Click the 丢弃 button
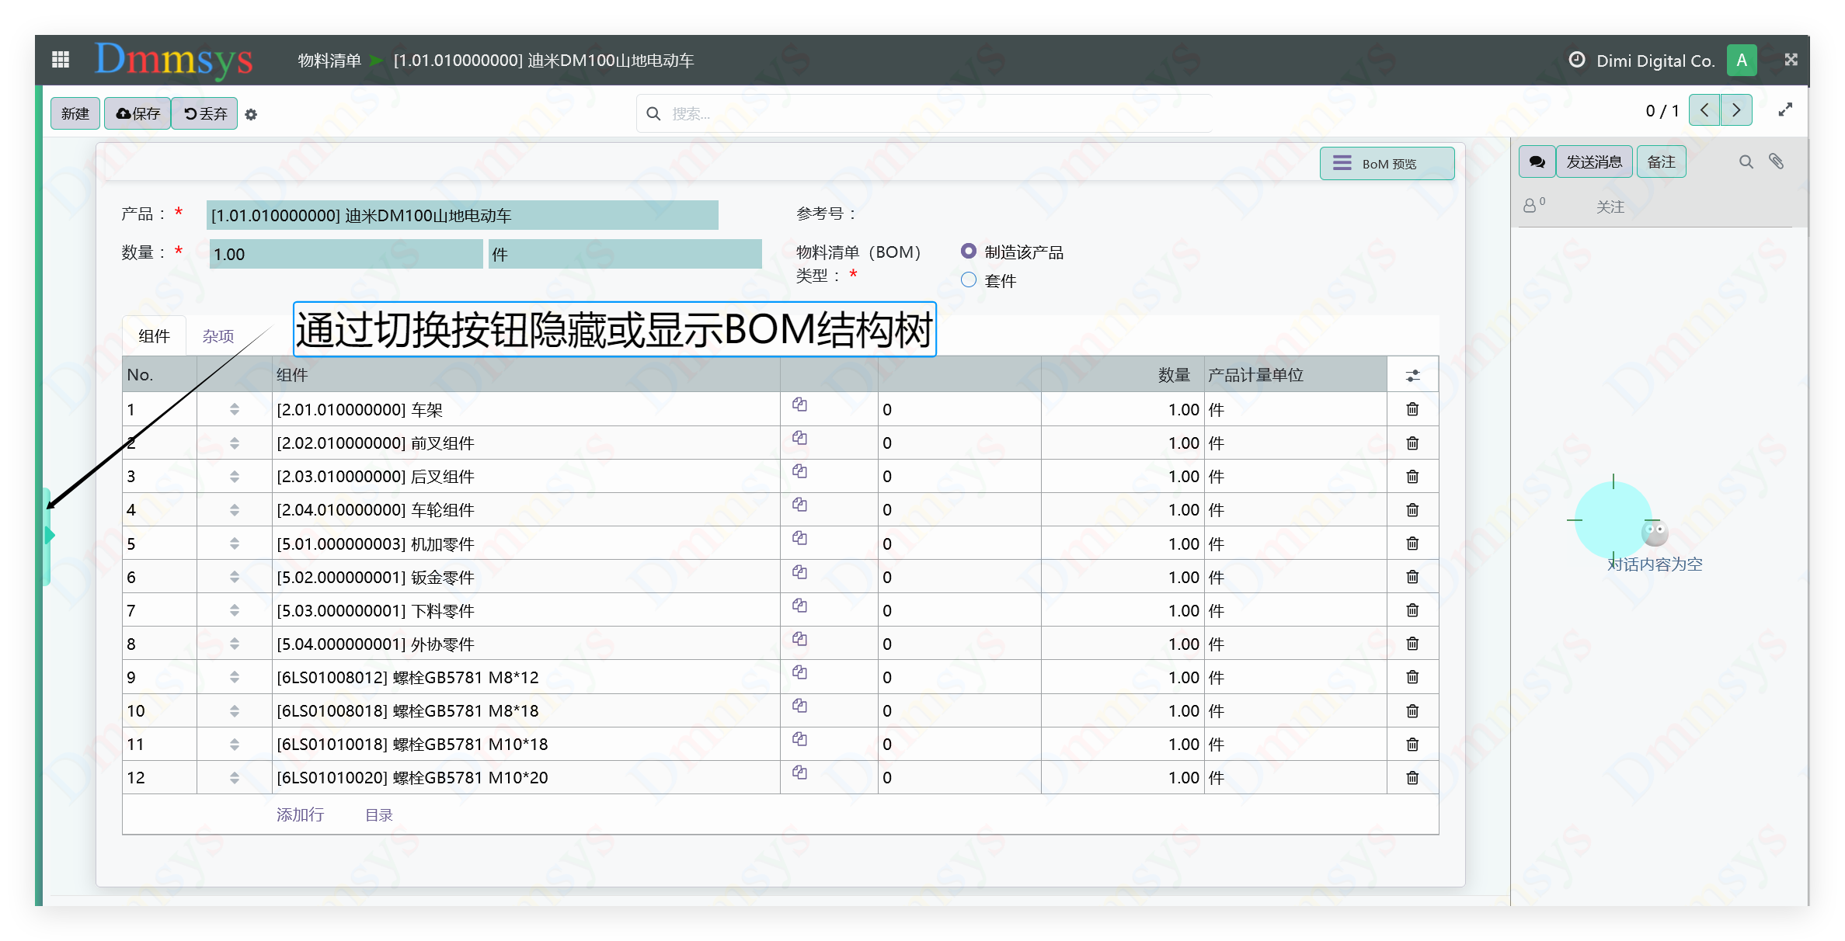The image size is (1845, 941). tap(205, 113)
